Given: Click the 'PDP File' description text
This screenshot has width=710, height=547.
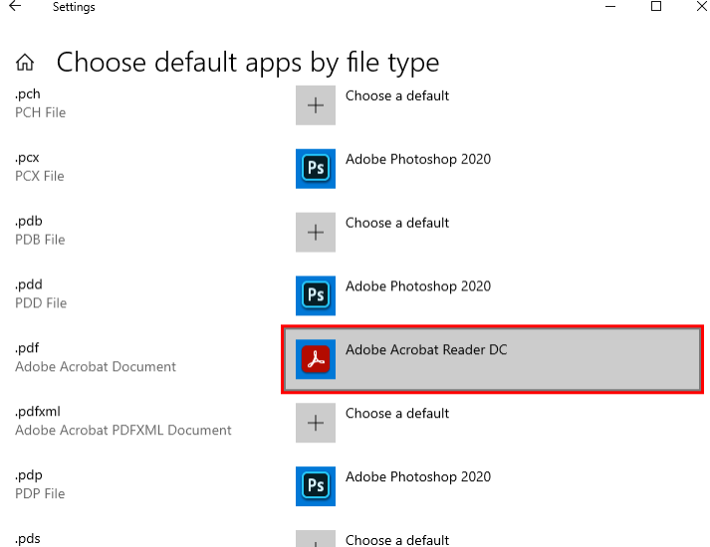Looking at the screenshot, I should click(x=40, y=493).
